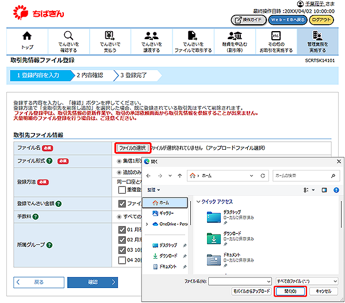345x303 pixels.
Task: Open その他のお取引を実施する menu
Action: point(276,41)
